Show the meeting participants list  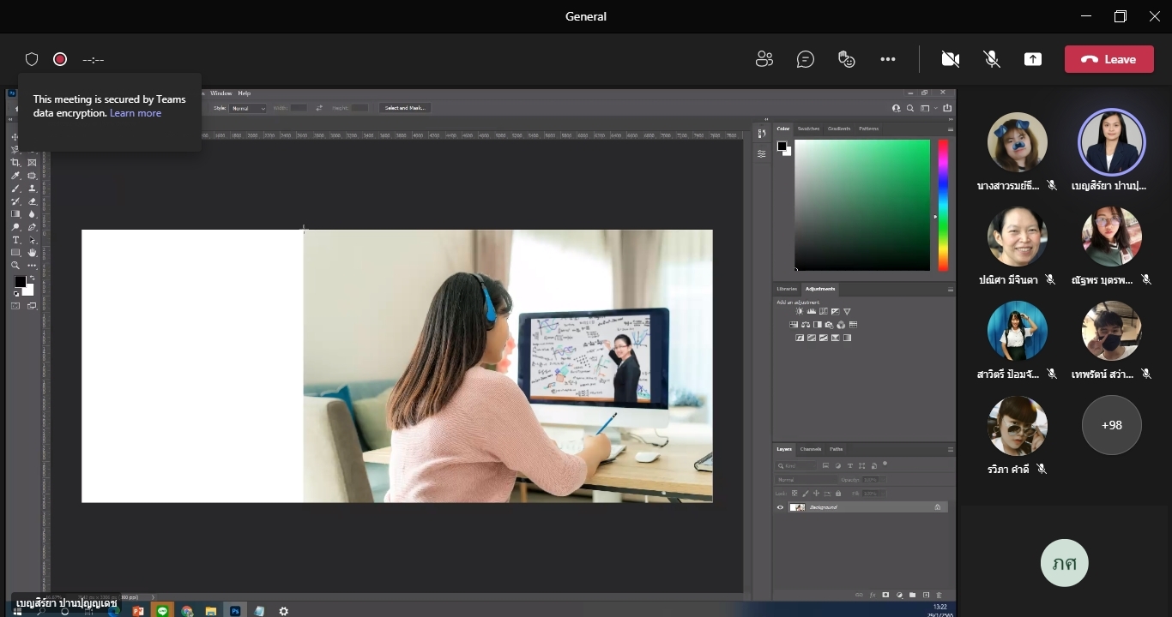click(764, 59)
